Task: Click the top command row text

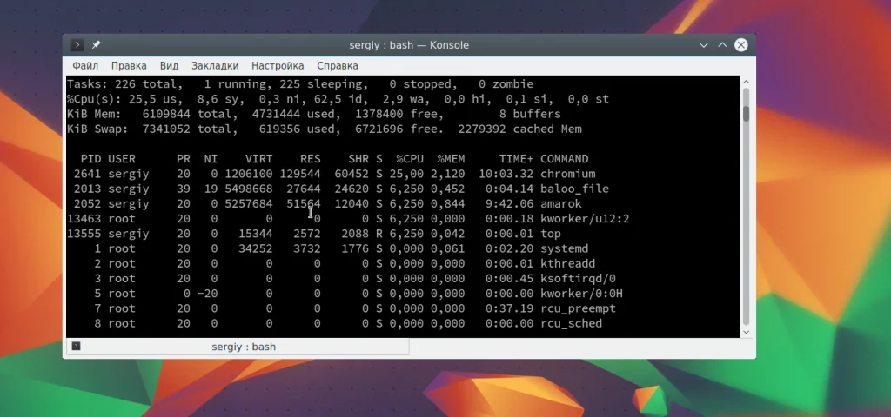Action: [551, 234]
